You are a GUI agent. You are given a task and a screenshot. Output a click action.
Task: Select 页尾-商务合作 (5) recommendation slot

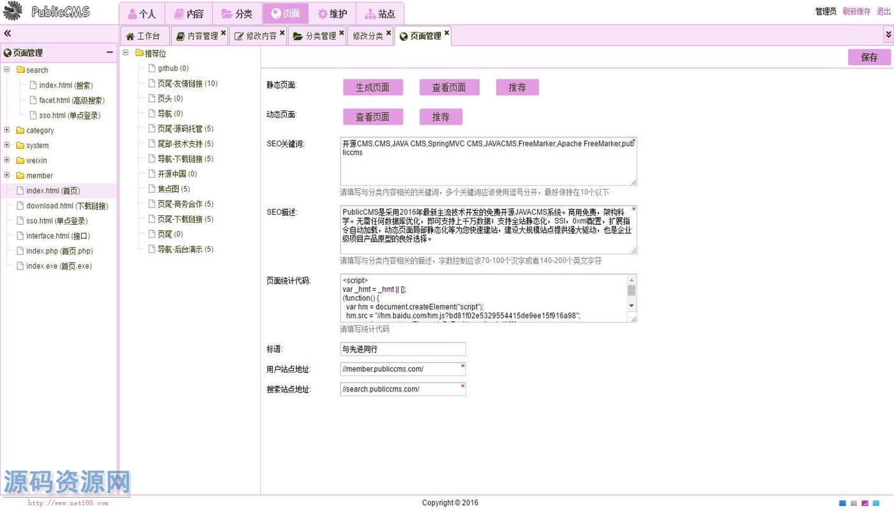pyautogui.click(x=185, y=204)
